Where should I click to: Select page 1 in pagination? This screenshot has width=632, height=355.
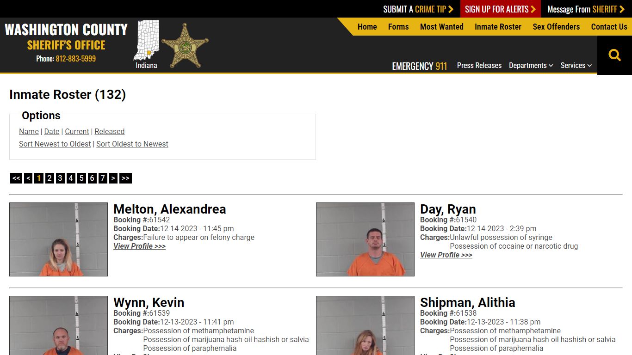click(39, 178)
